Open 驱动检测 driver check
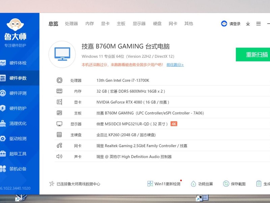270x203 pixels. (x=18, y=139)
